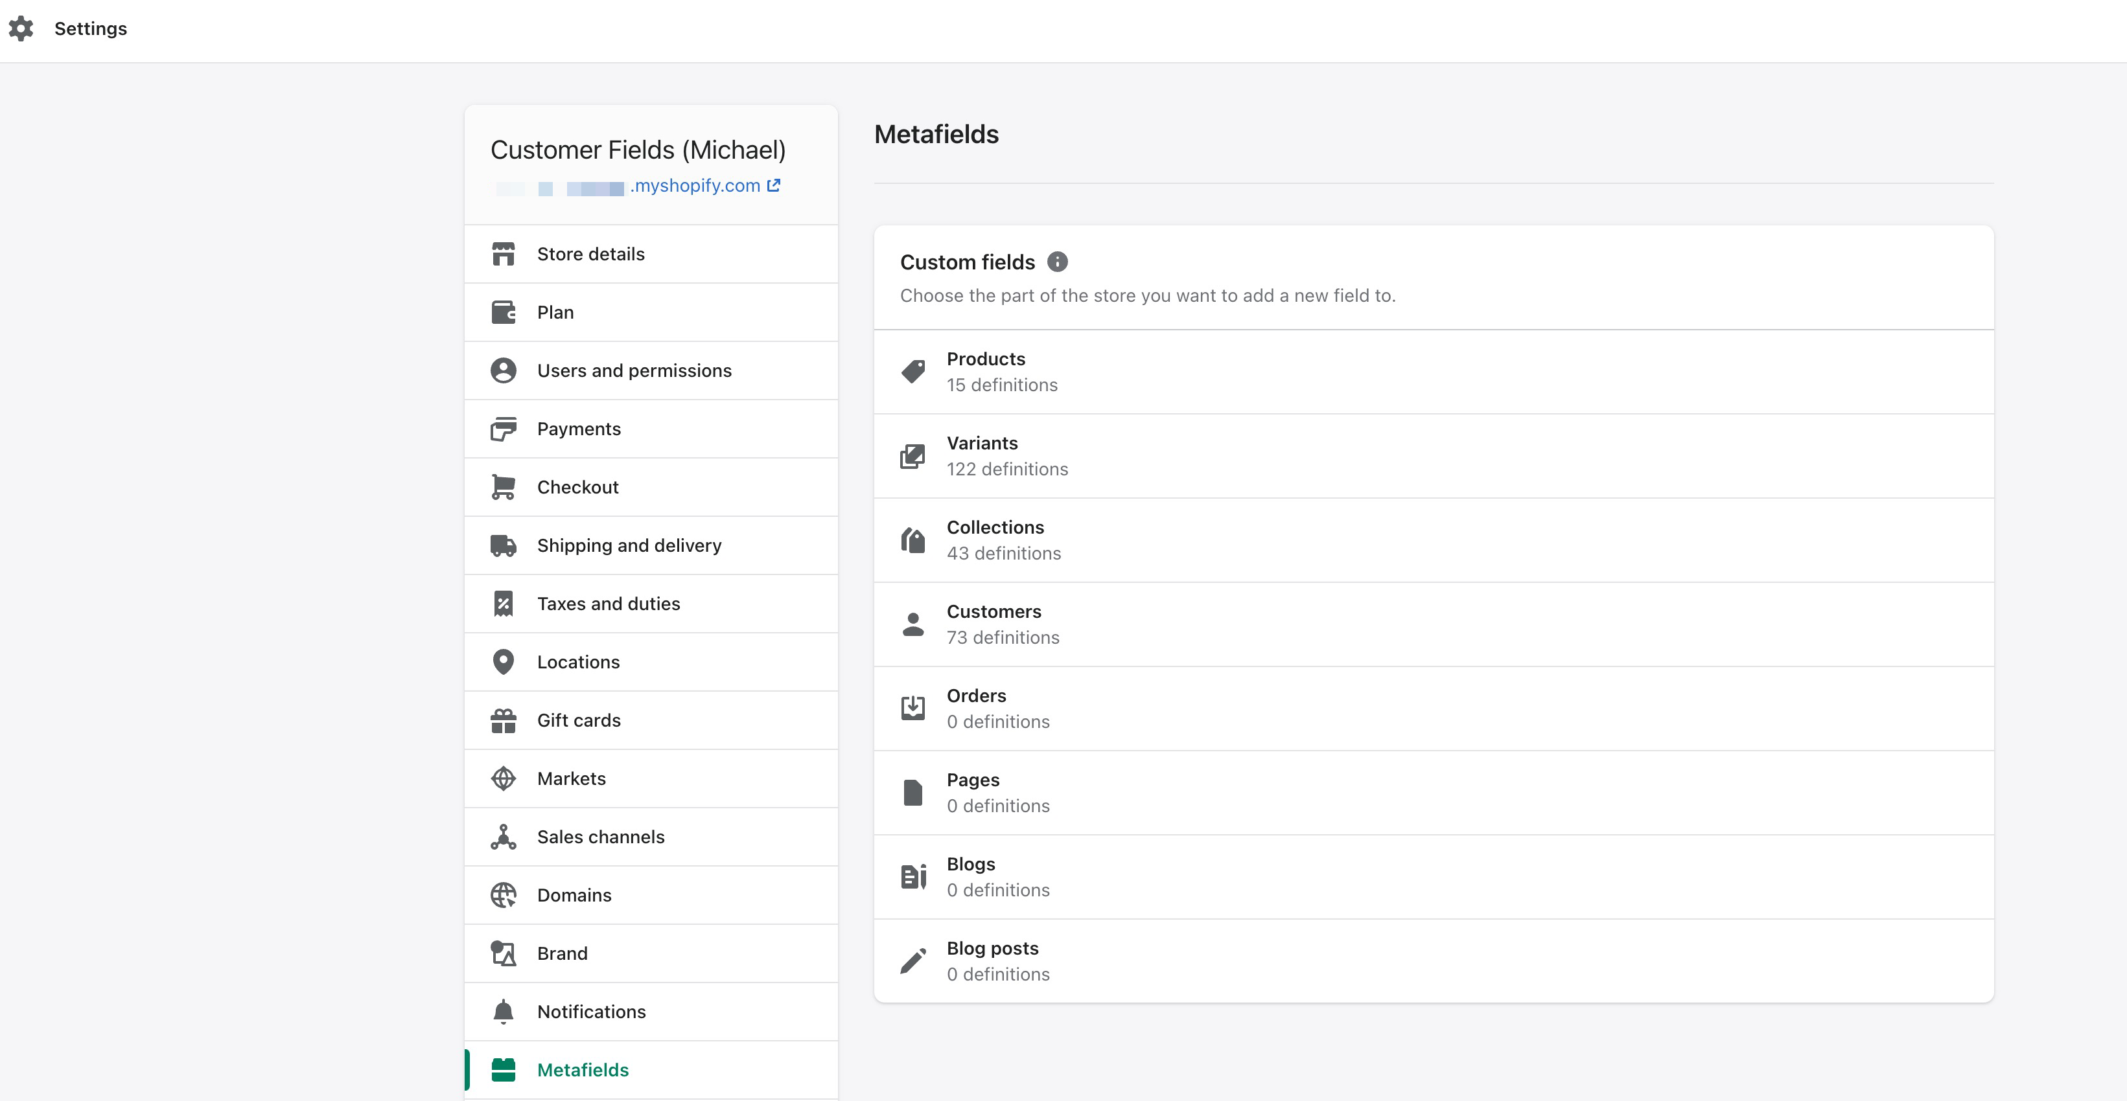Click the Customer Fields (Michael) store name
This screenshot has width=2127, height=1101.
click(638, 150)
